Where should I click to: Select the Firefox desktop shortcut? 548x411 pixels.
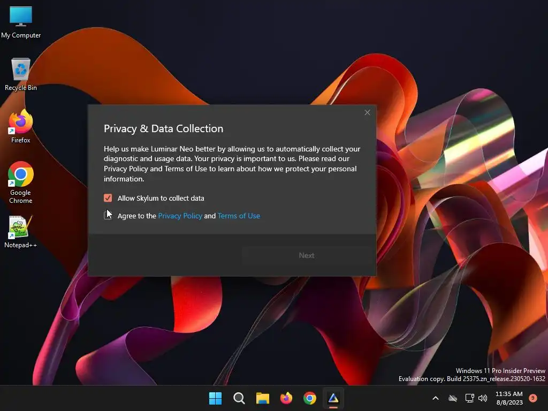21,126
